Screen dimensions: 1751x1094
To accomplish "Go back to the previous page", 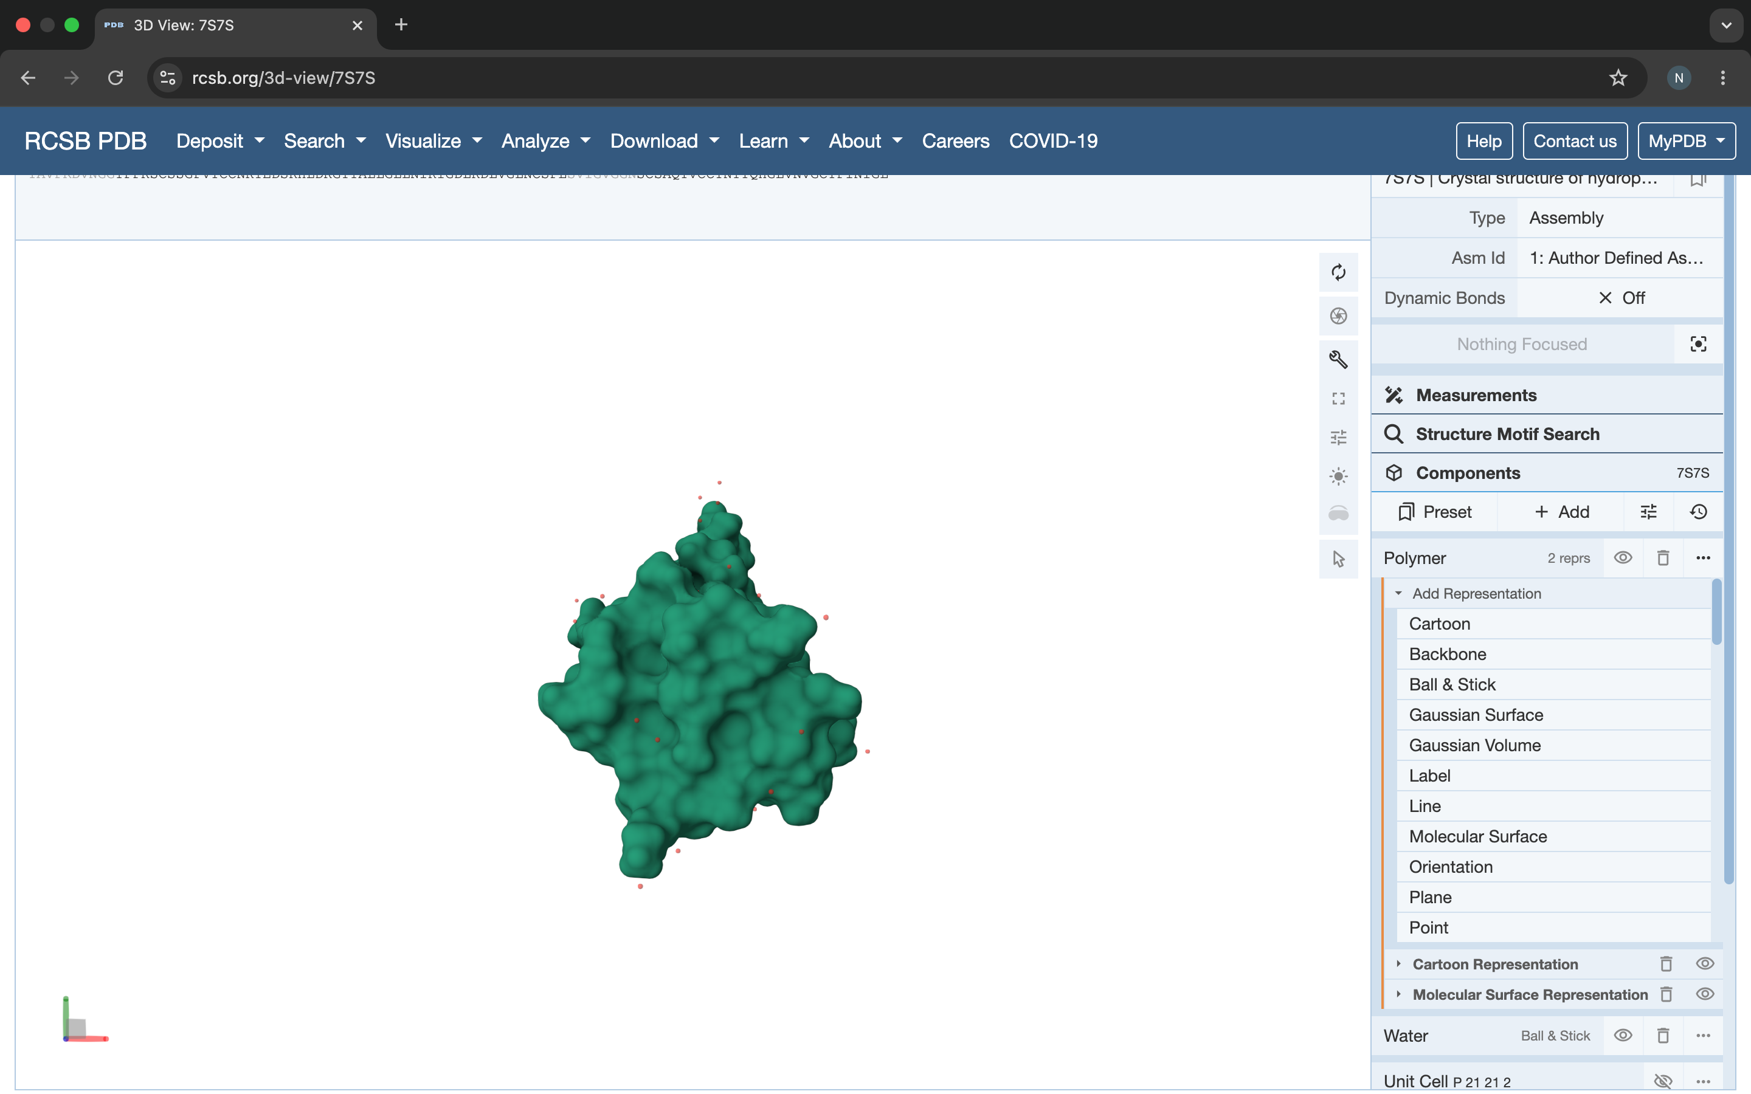I will [x=28, y=77].
